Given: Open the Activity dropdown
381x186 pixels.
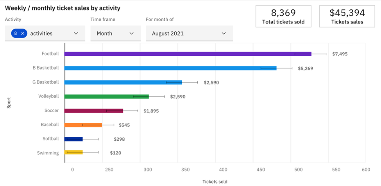Looking at the screenshot, I should click(x=45, y=33).
